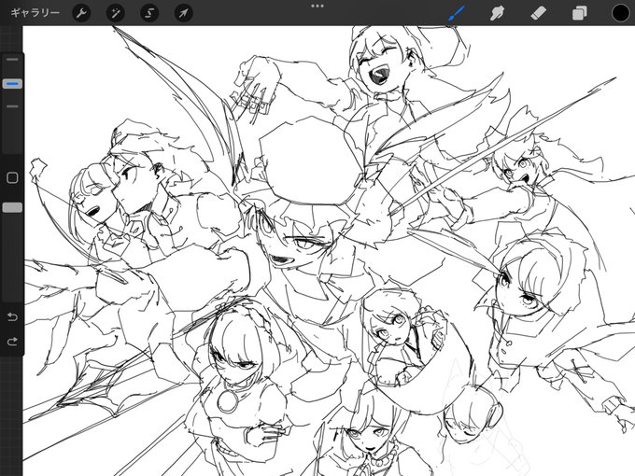Image resolution: width=635 pixels, height=476 pixels.
Task: Adjust the brush opacity slider handle
Action: pos(12,207)
